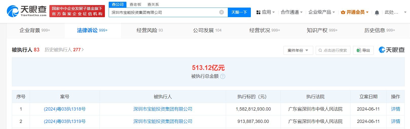Screen dimensions: 410x129
Task: Switch to 查公司 search tab
Action: pos(118,5)
